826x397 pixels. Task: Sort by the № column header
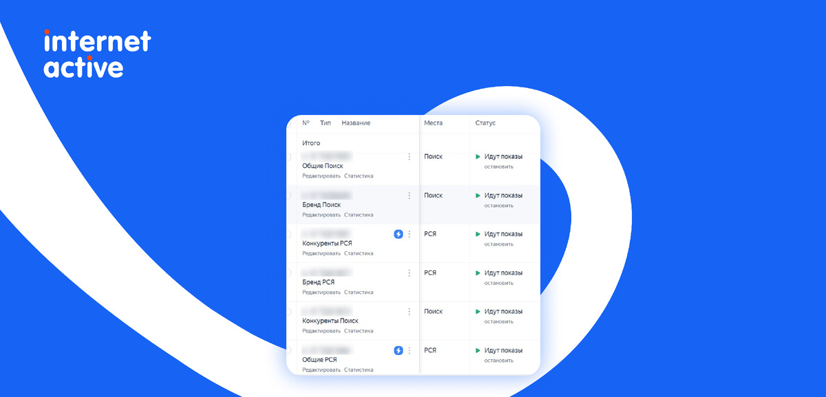coord(306,123)
